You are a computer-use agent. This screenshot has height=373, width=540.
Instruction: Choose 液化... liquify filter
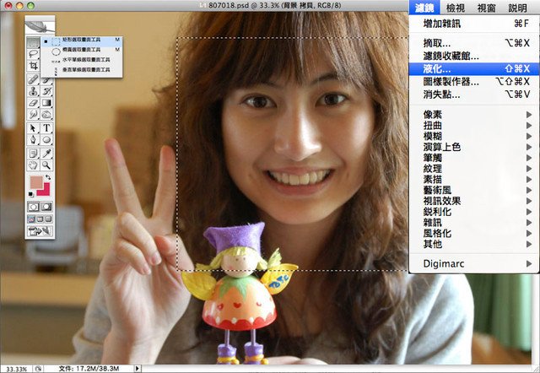(x=474, y=68)
